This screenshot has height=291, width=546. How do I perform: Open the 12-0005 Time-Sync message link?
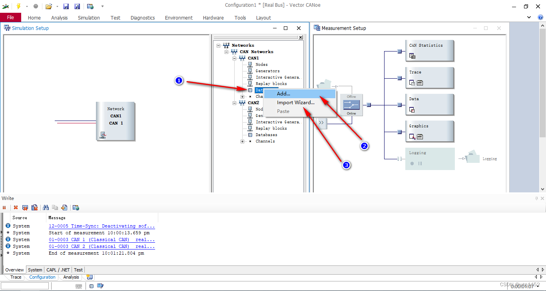(102, 226)
